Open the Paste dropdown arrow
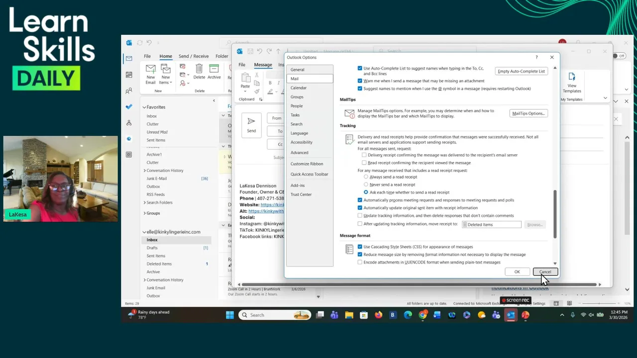This screenshot has width=637, height=358. pyautogui.click(x=245, y=90)
